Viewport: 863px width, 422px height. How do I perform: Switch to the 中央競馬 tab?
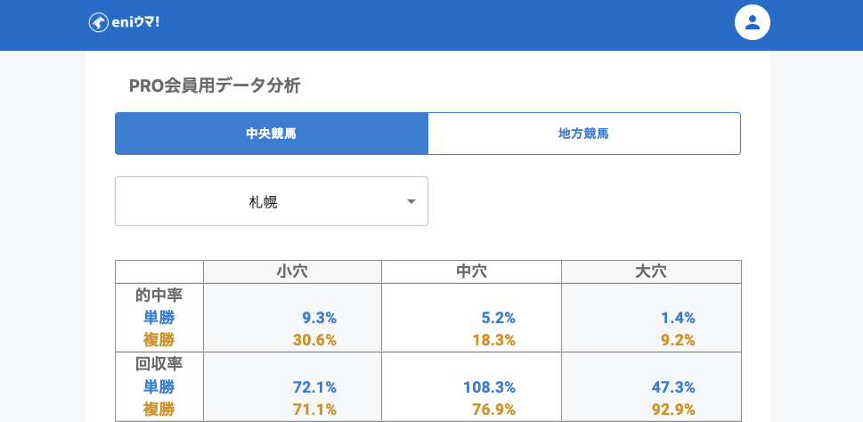pyautogui.click(x=272, y=134)
